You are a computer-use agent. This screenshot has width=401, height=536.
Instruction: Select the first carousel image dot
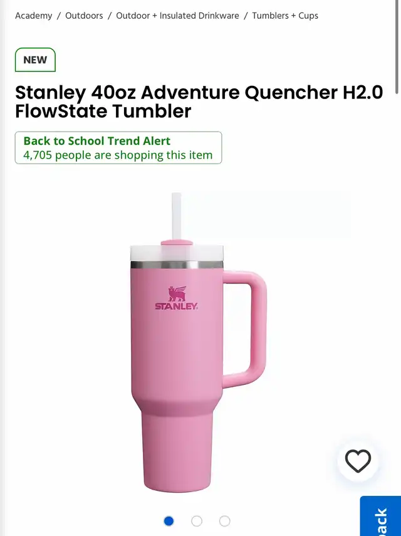[169, 521]
